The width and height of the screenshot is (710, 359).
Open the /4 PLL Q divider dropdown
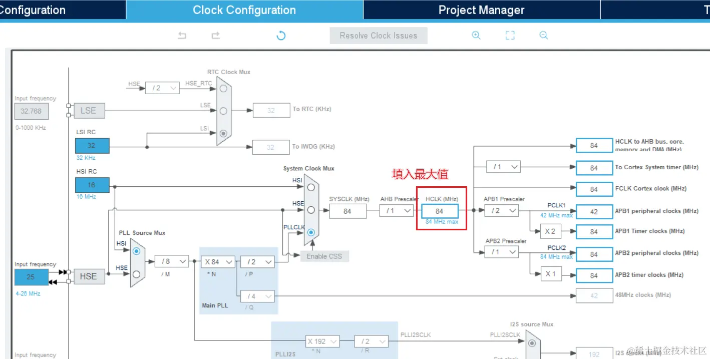(257, 296)
